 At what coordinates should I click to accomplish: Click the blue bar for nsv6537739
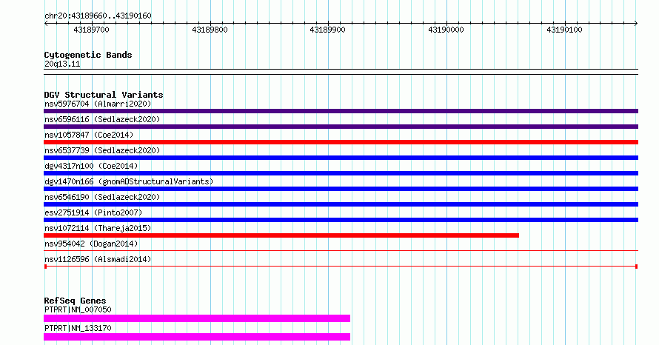click(341, 158)
